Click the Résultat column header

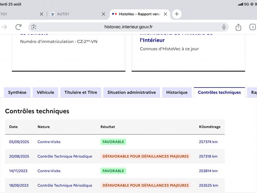point(108,127)
